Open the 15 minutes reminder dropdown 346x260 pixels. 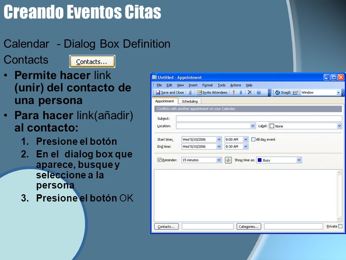tap(219, 160)
